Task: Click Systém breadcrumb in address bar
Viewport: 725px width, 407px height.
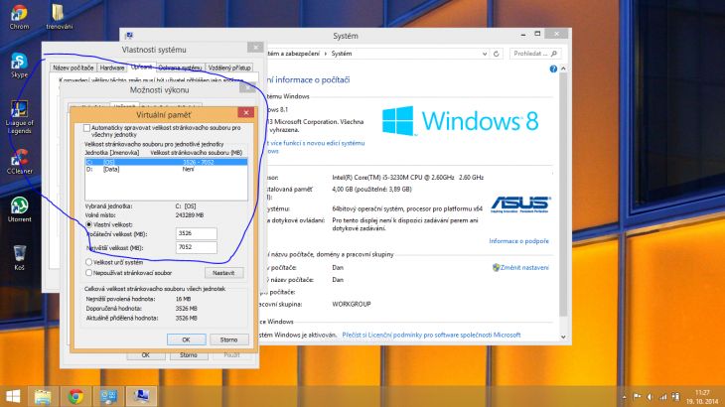Action: (x=342, y=54)
